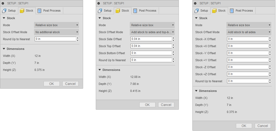
Task: Collapse Stock section in left dialog
Action: pos(4,18)
